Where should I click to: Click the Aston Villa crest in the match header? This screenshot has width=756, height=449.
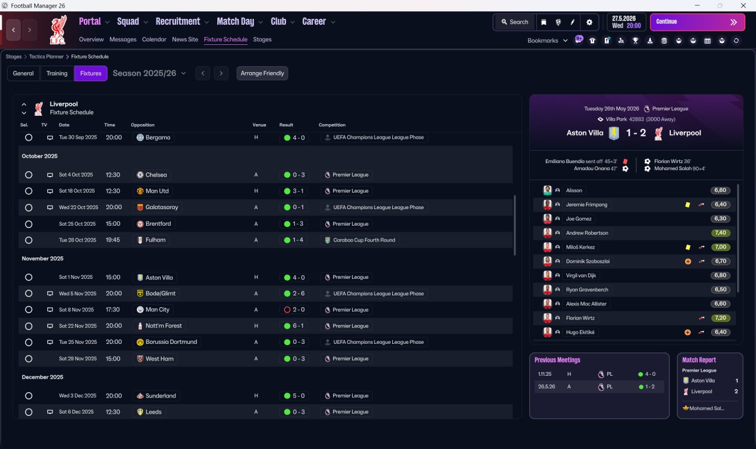pyautogui.click(x=614, y=133)
